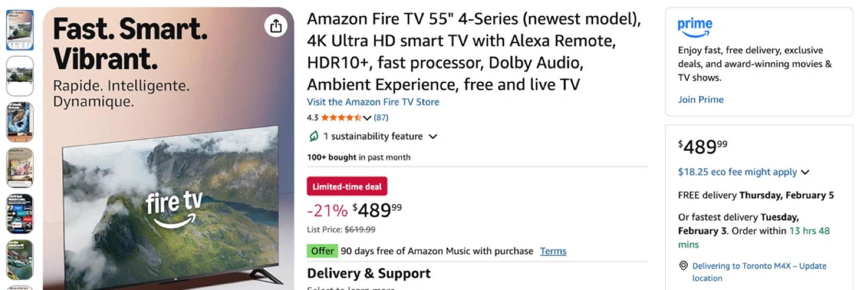Select the second product thumbnail
The width and height of the screenshot is (859, 290).
[x=20, y=76]
